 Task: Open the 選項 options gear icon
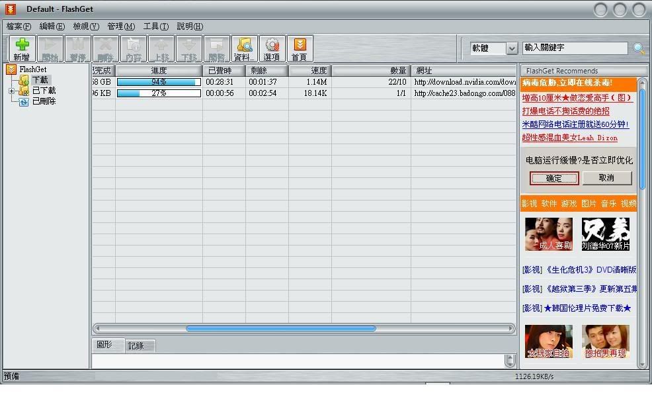pyautogui.click(x=272, y=49)
